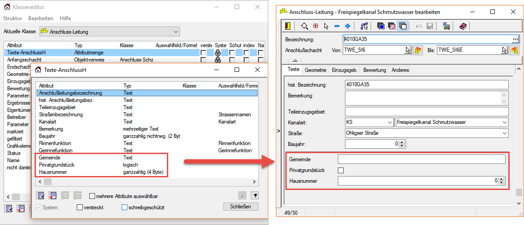The height and width of the screenshot is (225, 524).
Task: Click edit attribute icon in Texte-AnschlussH dialog
Action: pyautogui.click(x=41, y=195)
